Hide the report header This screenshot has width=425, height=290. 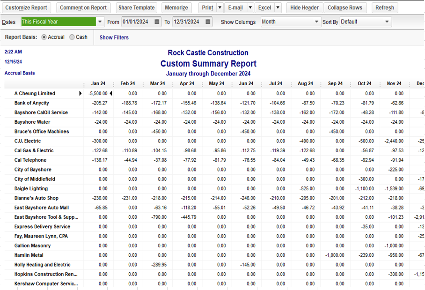click(x=304, y=8)
